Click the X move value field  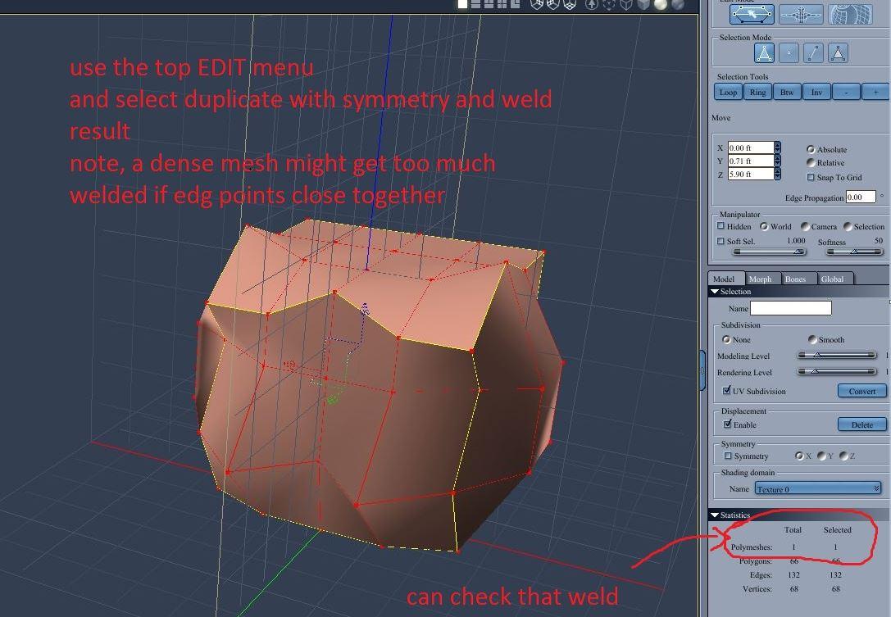751,147
